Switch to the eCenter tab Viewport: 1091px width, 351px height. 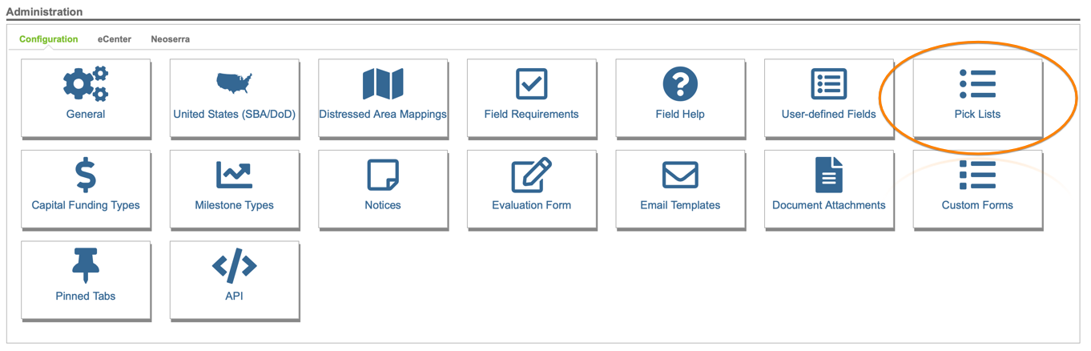(115, 39)
